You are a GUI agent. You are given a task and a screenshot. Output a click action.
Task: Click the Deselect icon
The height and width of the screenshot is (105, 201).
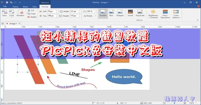point(20,13)
